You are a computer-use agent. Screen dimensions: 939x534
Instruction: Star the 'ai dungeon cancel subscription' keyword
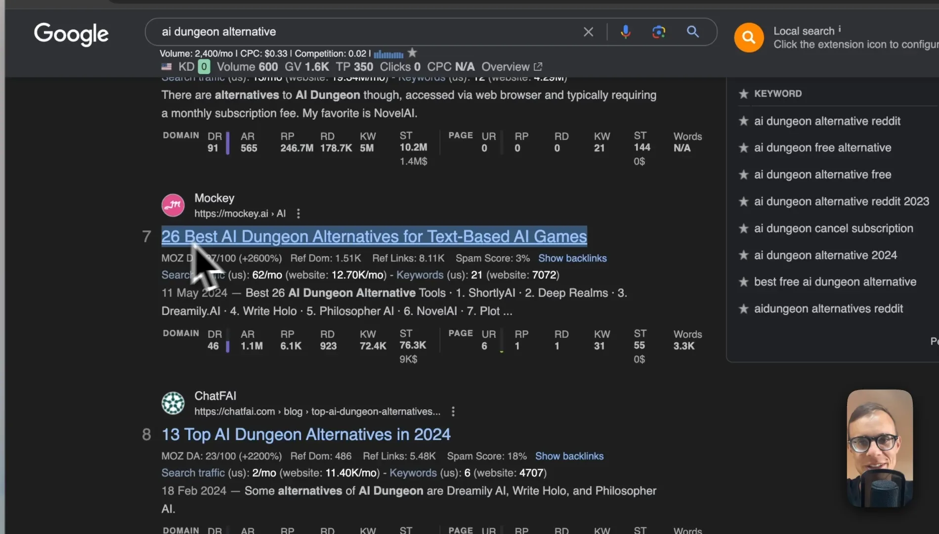(743, 228)
